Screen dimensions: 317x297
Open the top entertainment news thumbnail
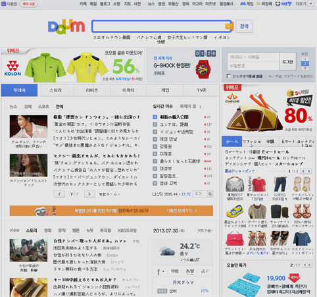28,126
